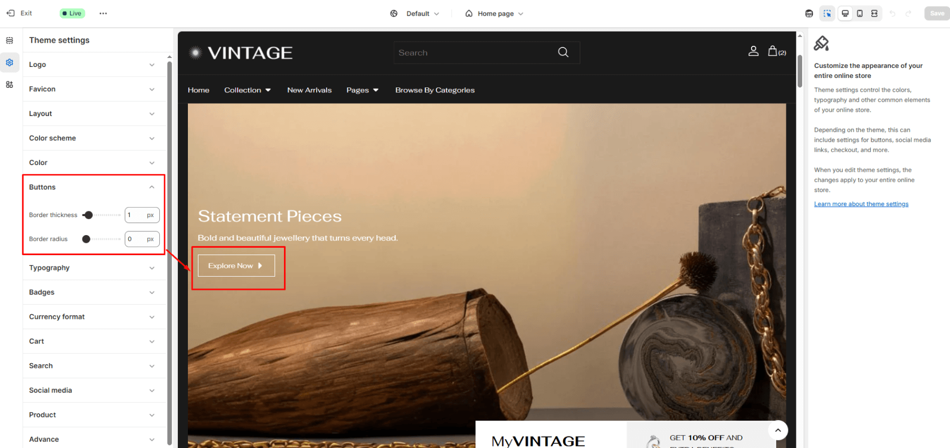Open the account user icon in preview
Image resolution: width=950 pixels, height=448 pixels.
tap(754, 51)
